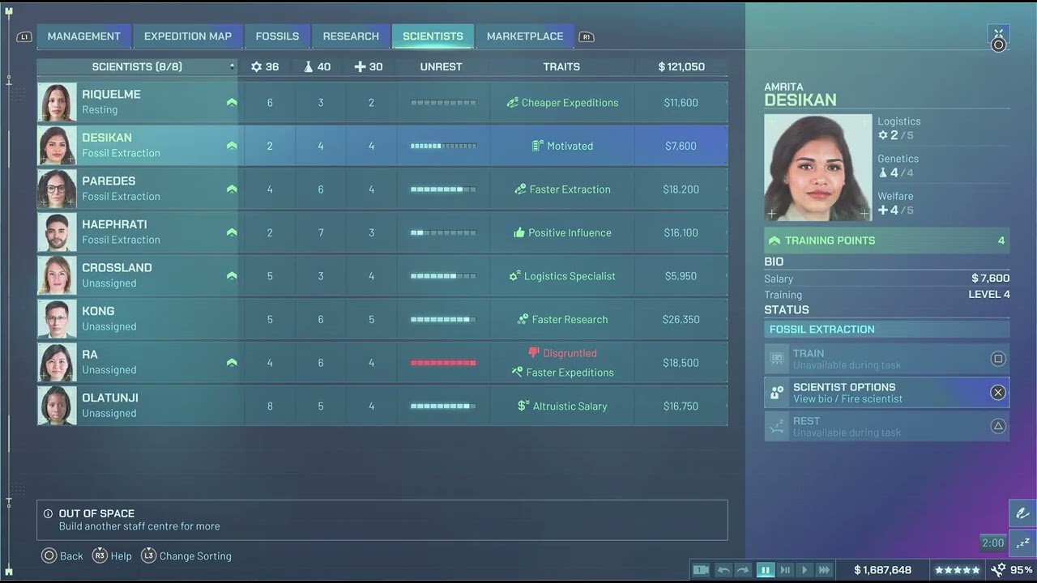Viewport: 1037px width, 583px height.
Task: Sort by the Traits column header
Action: (x=561, y=66)
